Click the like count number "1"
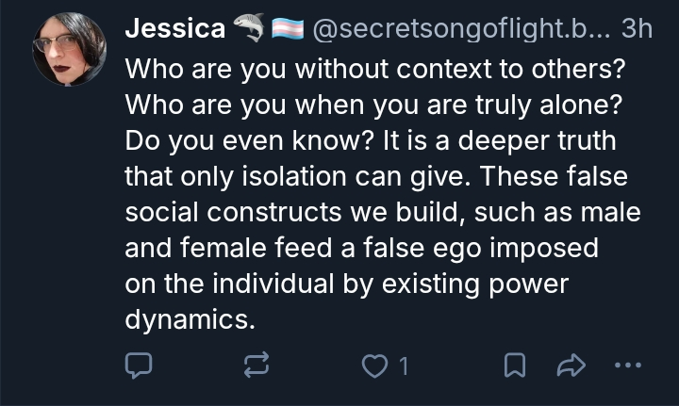Image resolution: width=679 pixels, height=406 pixels. tap(404, 366)
